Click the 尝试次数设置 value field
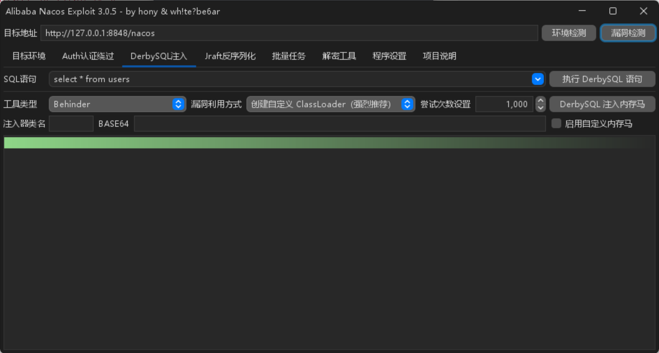 click(x=504, y=104)
